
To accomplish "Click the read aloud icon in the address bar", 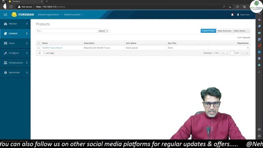I will pos(224,7).
